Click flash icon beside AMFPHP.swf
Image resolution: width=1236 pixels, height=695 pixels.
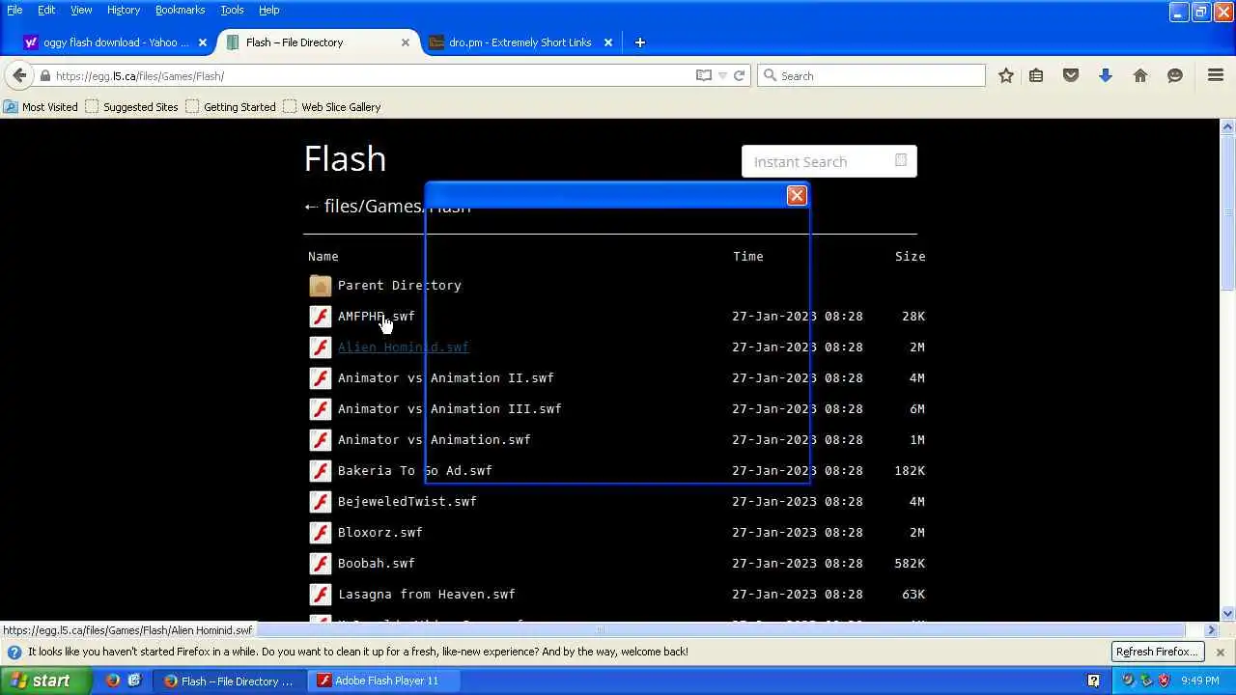321,317
